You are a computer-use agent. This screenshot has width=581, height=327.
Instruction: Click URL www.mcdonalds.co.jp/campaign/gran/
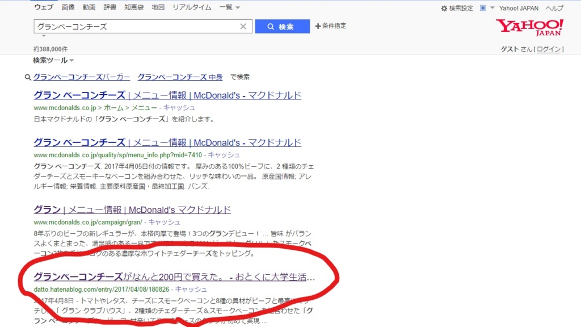88,222
